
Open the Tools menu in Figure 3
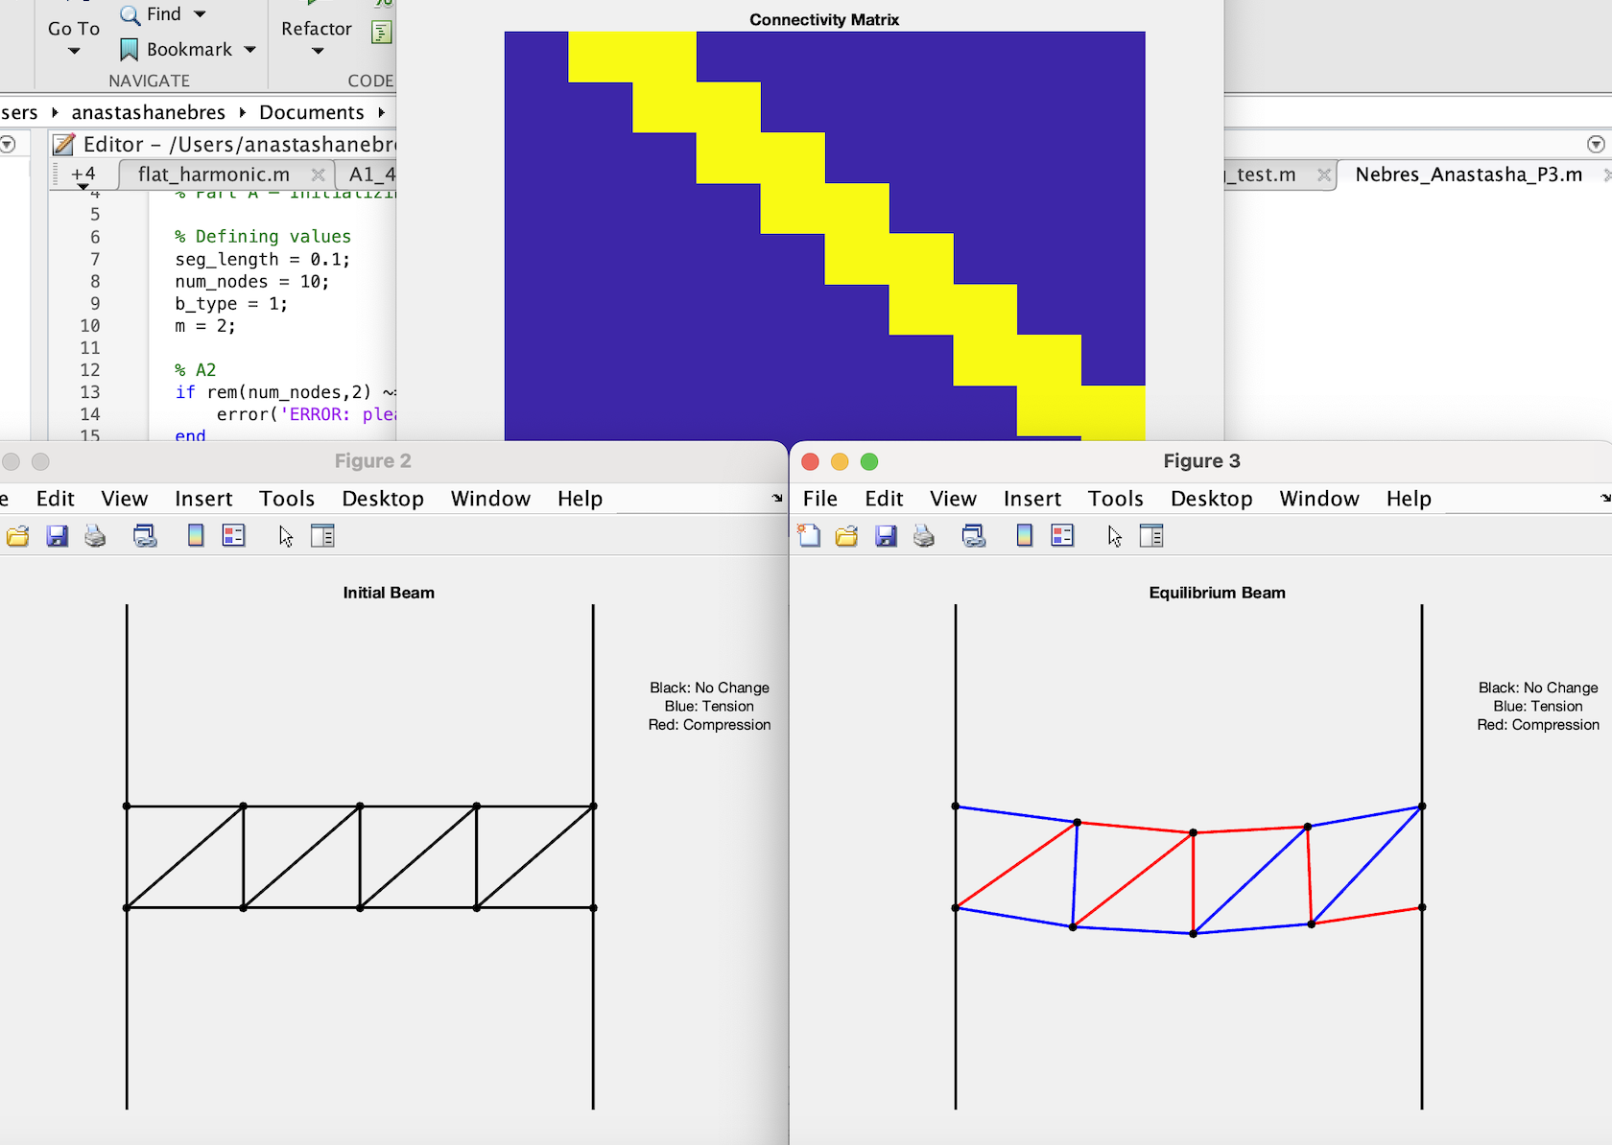coord(1115,499)
